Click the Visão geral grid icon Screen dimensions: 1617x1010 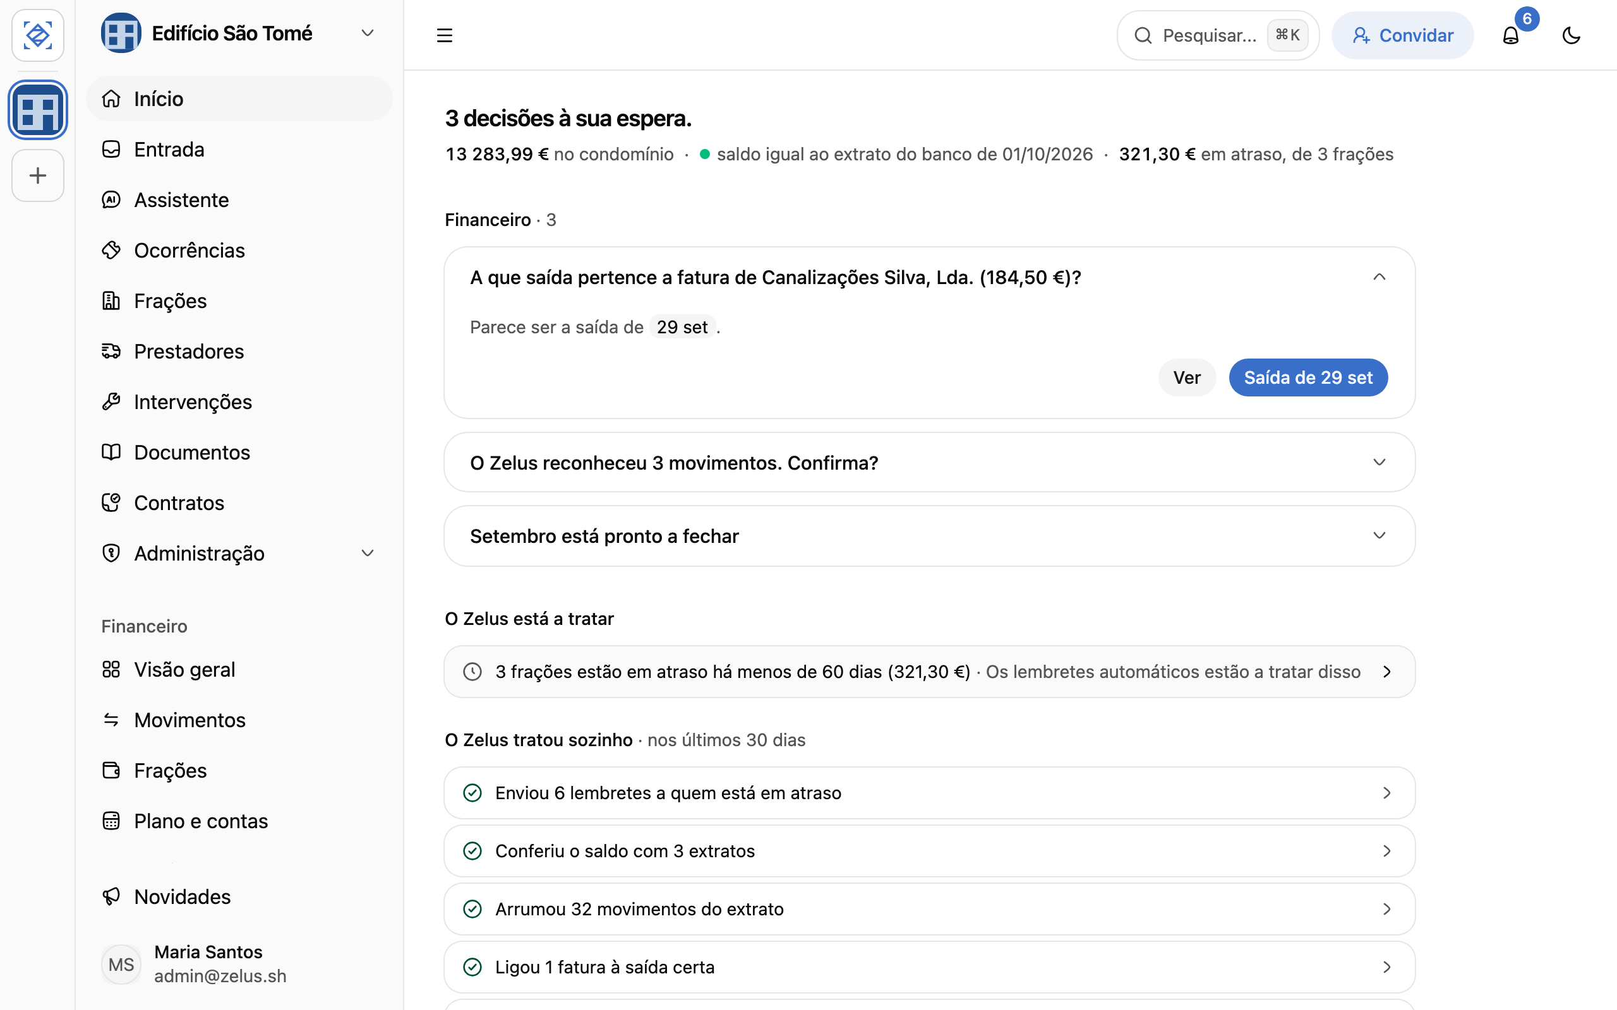tap(111, 669)
